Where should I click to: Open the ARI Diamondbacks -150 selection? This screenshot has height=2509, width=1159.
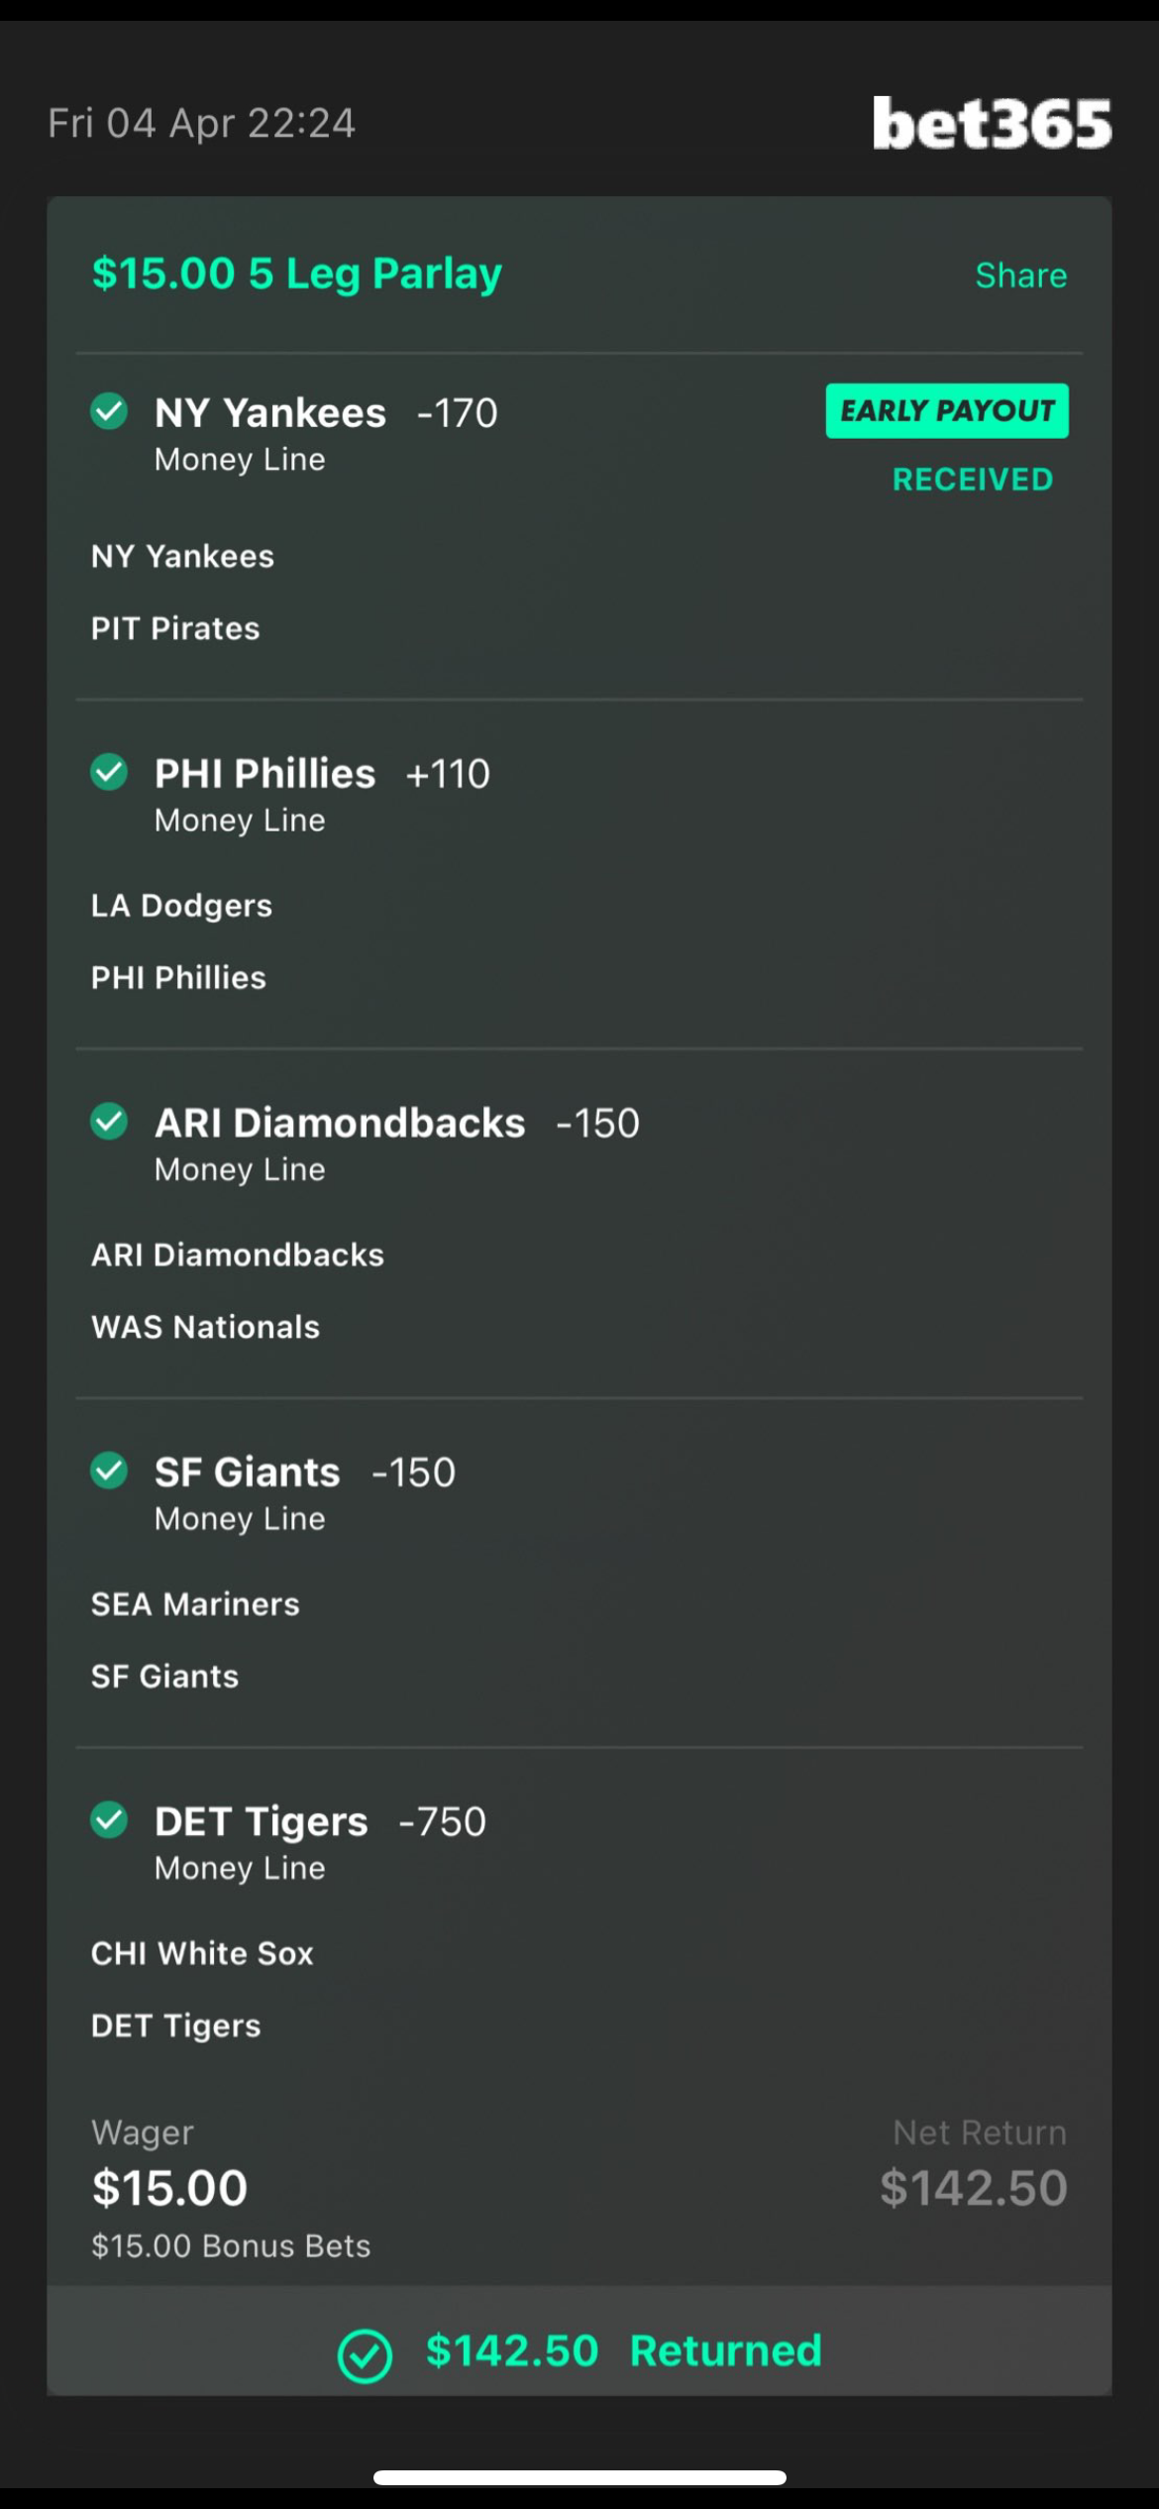pyautogui.click(x=396, y=1124)
